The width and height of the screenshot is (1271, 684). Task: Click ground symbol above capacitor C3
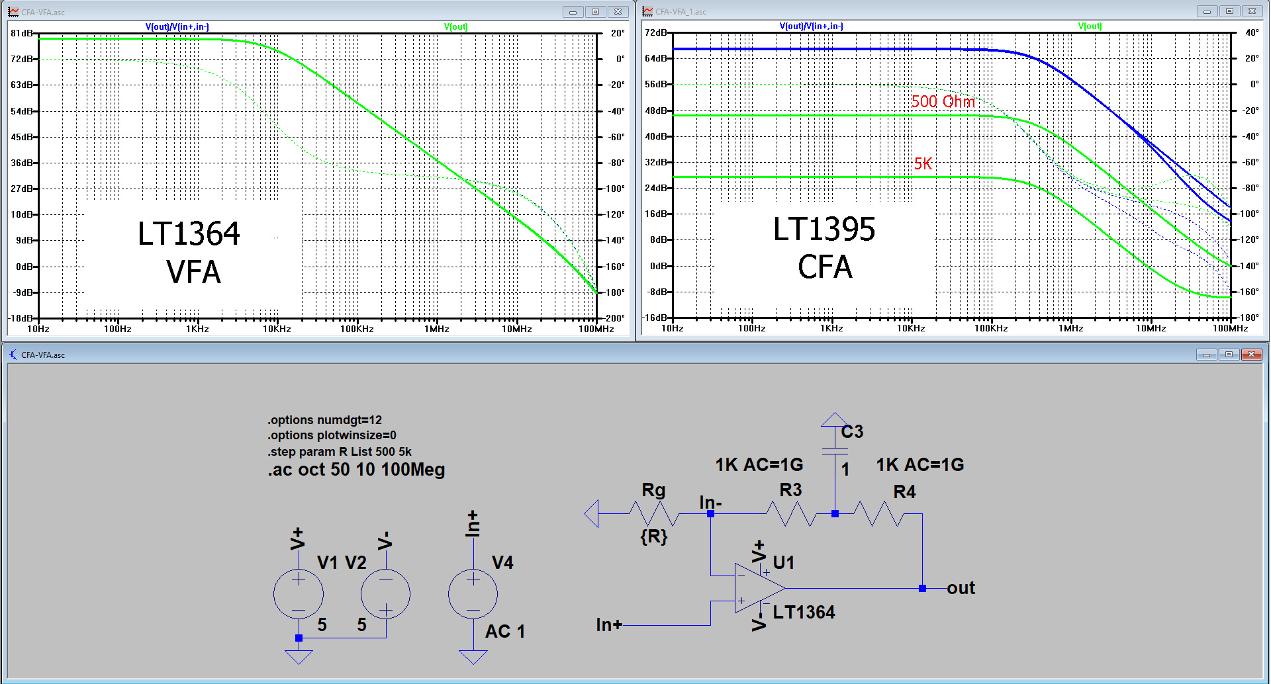835,419
